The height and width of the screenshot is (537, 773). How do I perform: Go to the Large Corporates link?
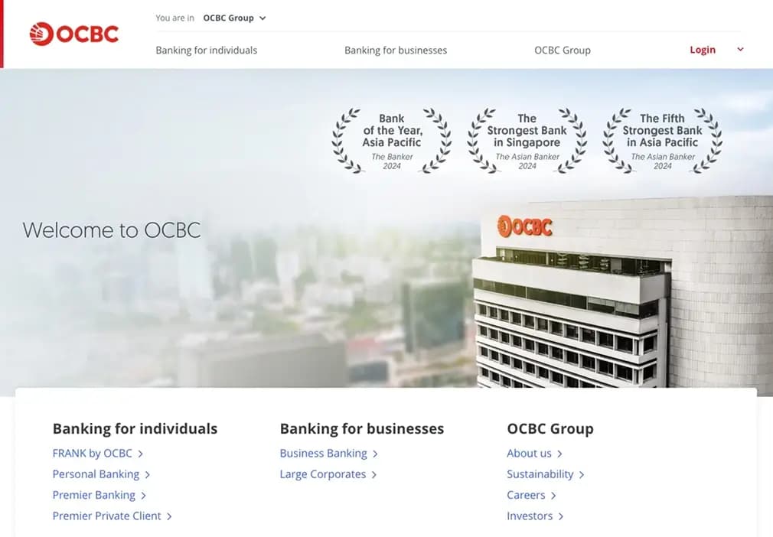click(x=323, y=474)
